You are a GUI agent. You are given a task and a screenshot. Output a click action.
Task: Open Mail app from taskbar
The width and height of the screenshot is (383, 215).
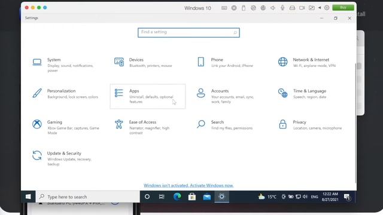pos(207,196)
